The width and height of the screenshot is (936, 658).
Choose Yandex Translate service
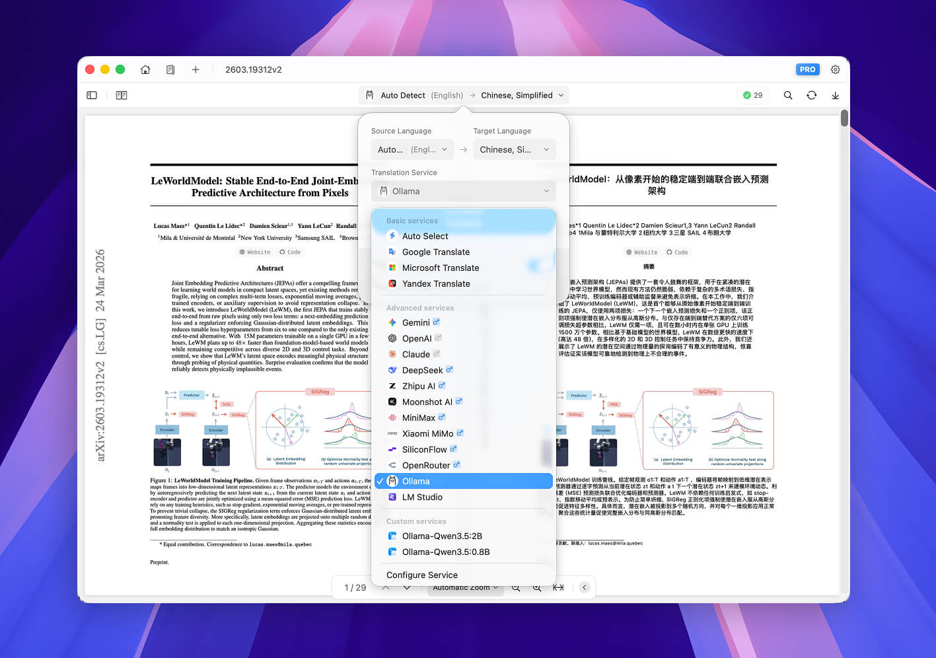point(464,283)
